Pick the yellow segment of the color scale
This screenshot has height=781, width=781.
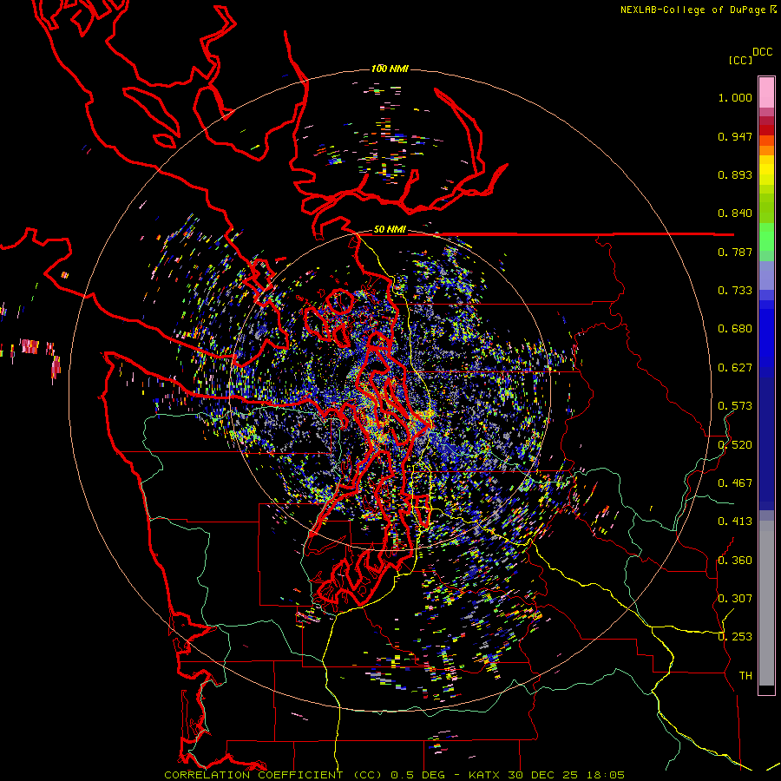(x=766, y=170)
